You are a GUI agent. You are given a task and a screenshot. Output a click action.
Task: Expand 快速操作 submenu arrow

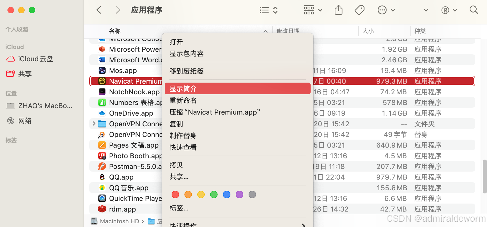point(303,225)
